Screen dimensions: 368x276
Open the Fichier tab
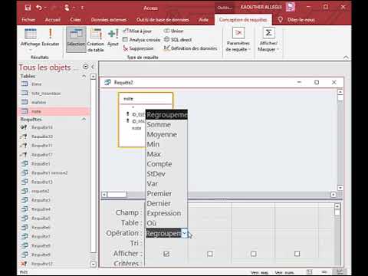pyautogui.click(x=28, y=20)
